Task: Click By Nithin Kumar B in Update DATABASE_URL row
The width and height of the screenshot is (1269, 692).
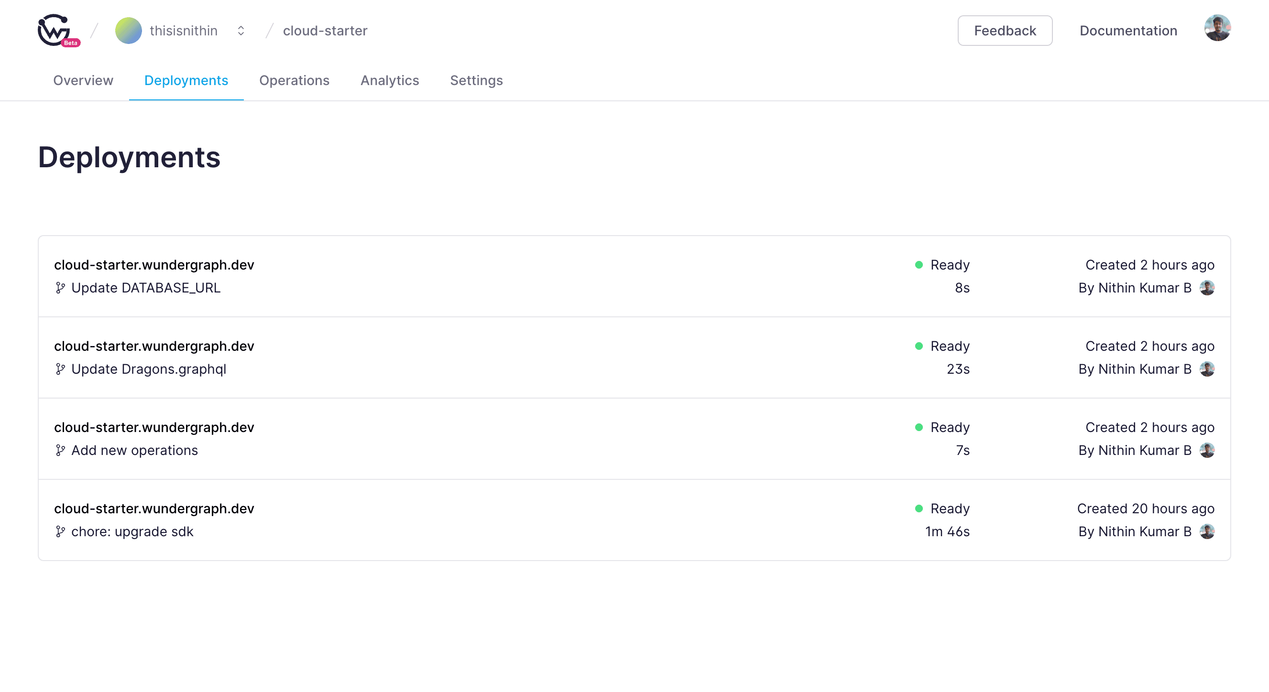Action: click(1135, 288)
